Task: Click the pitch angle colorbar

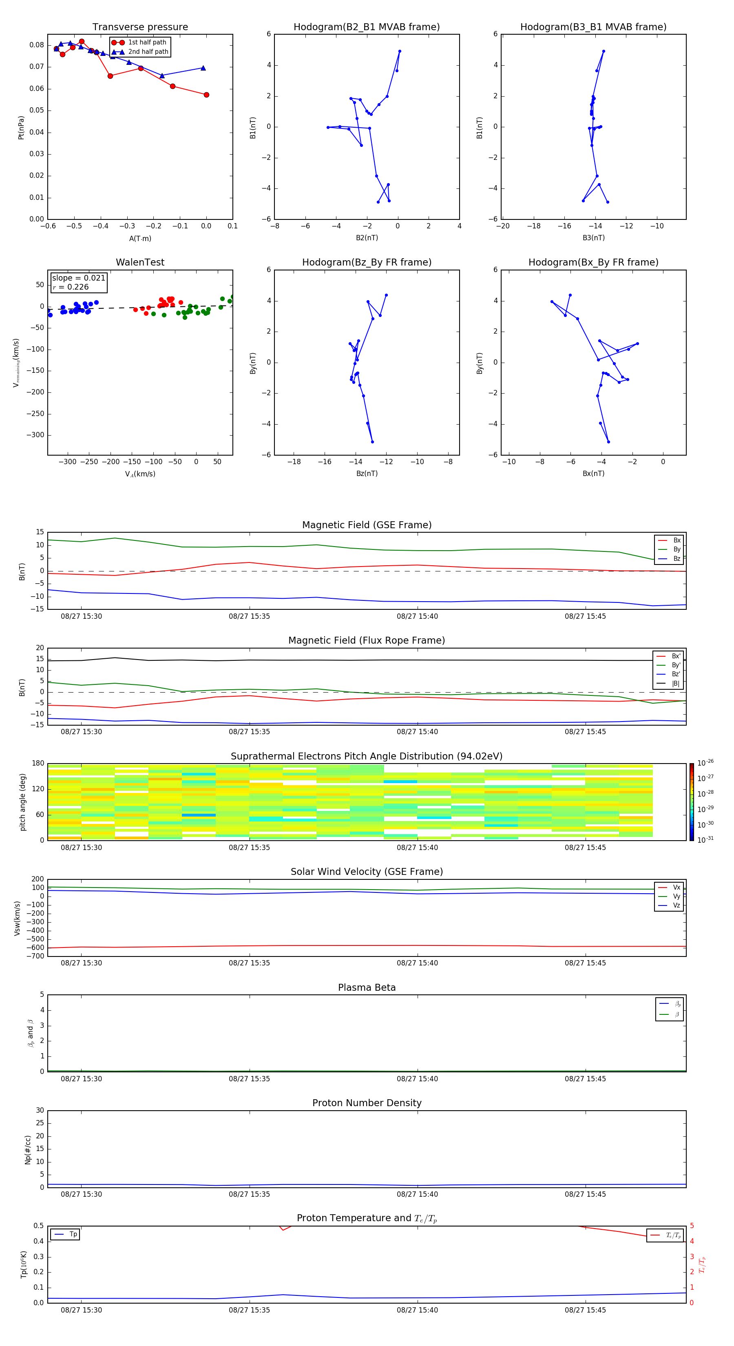Action: tap(692, 801)
